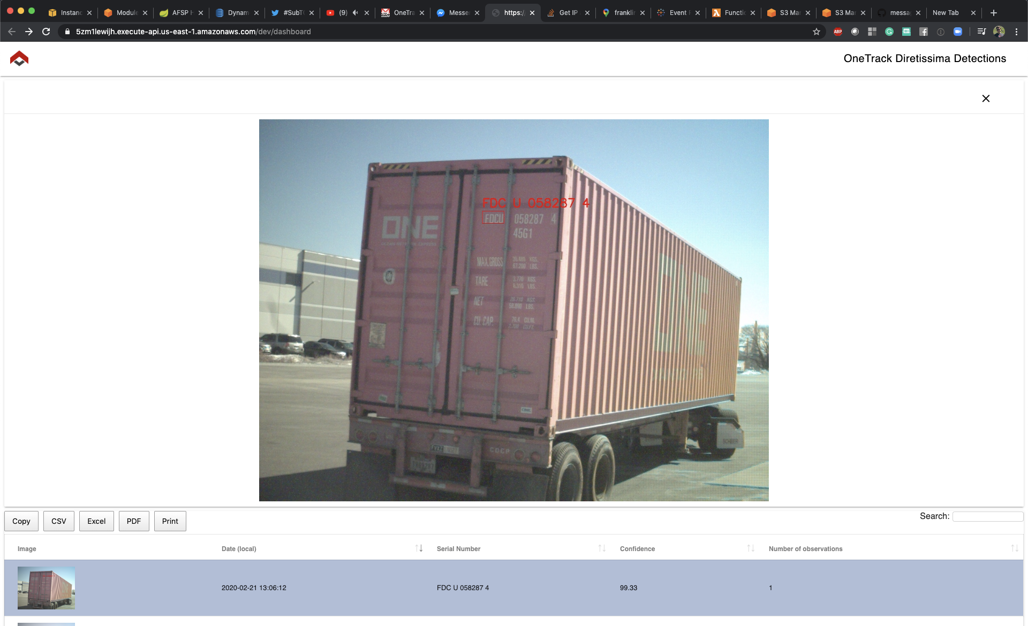
Task: Select date cell 2020-02-21 13:06:12
Action: [254, 587]
